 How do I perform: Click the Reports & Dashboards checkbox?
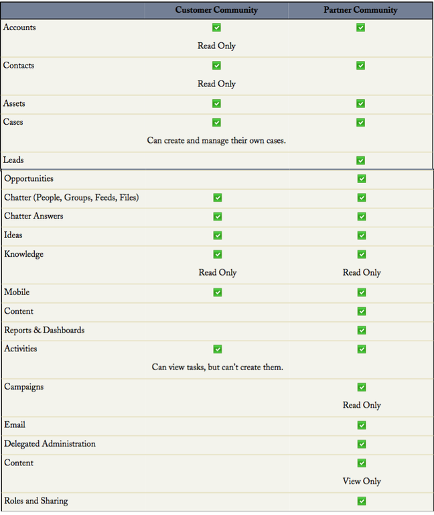(362, 331)
